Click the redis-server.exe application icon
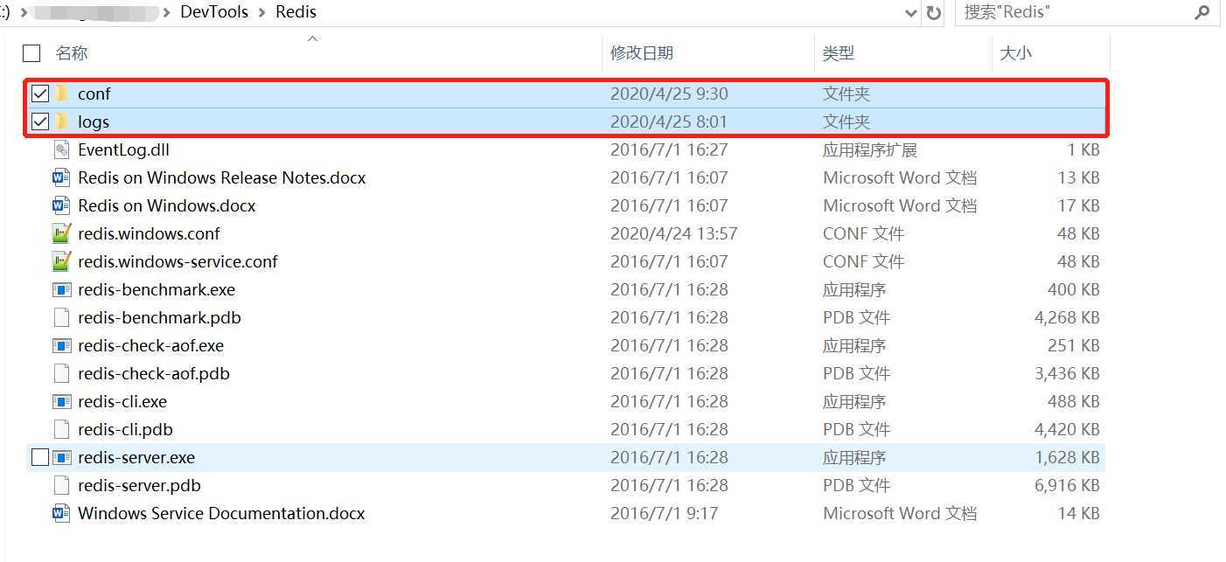This screenshot has width=1226, height=562. pyautogui.click(x=61, y=457)
